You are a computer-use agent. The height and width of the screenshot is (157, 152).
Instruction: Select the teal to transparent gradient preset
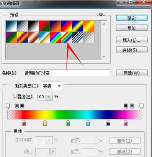(22, 26)
